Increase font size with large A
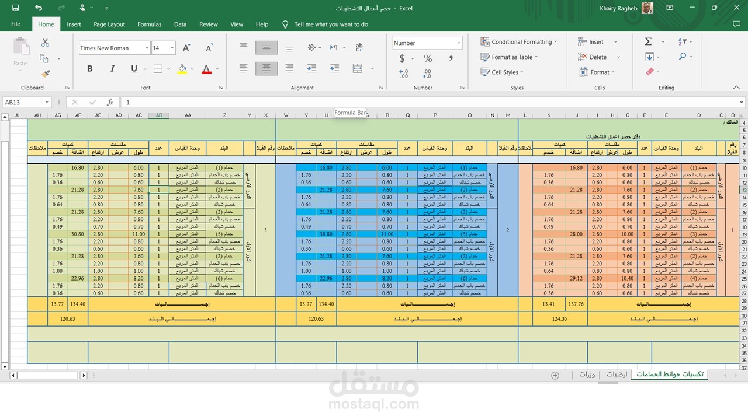The image size is (748, 420). click(186, 48)
